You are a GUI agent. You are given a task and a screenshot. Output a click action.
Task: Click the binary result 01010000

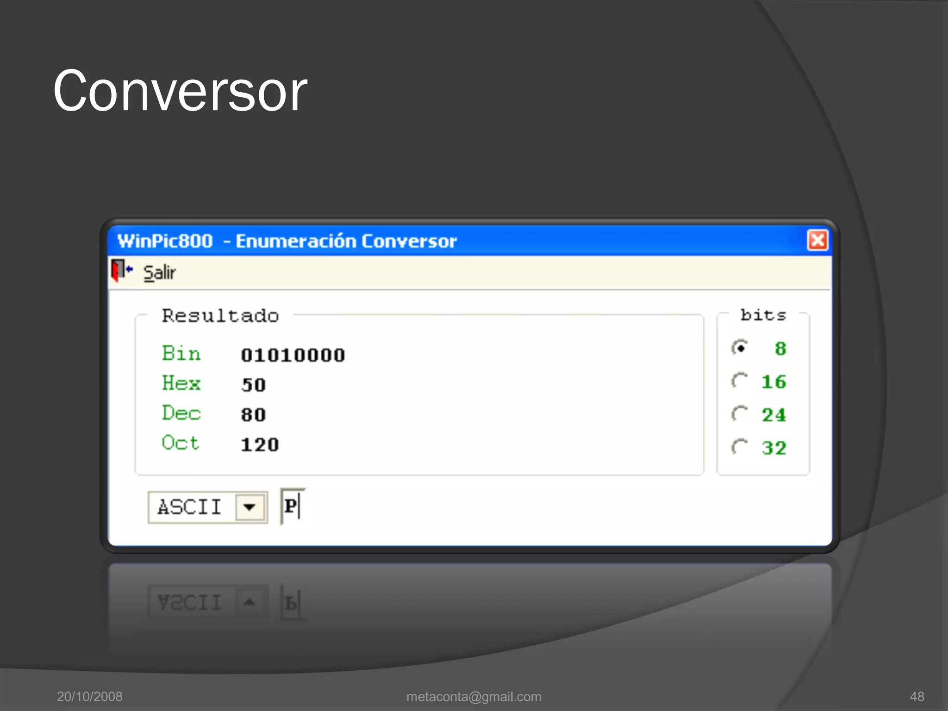[x=293, y=355]
